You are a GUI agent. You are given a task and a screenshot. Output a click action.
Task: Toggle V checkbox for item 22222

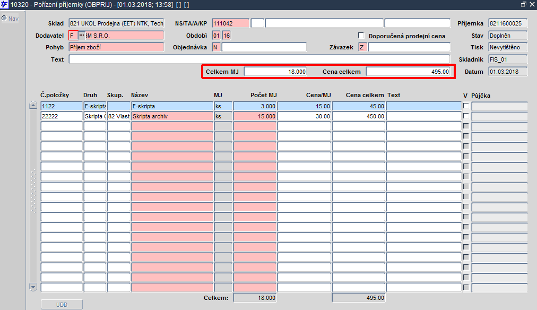(466, 116)
